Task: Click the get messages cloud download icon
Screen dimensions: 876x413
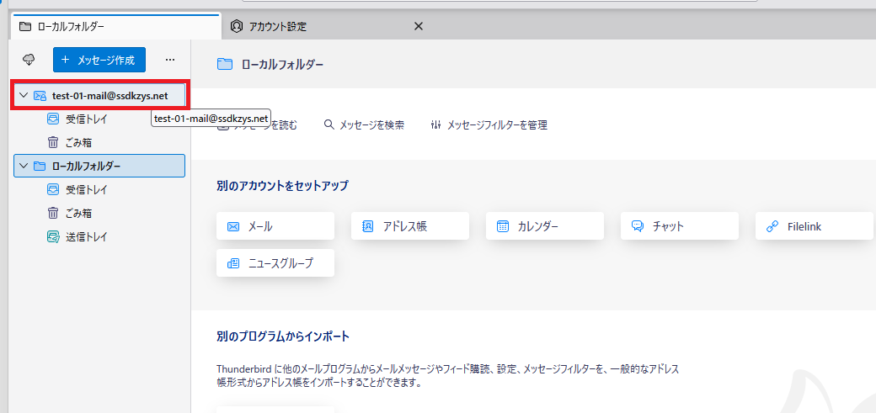Action: (29, 60)
